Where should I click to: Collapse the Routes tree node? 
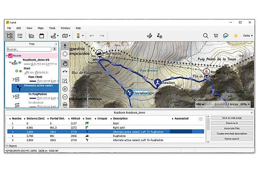pyautogui.click(x=7, y=56)
